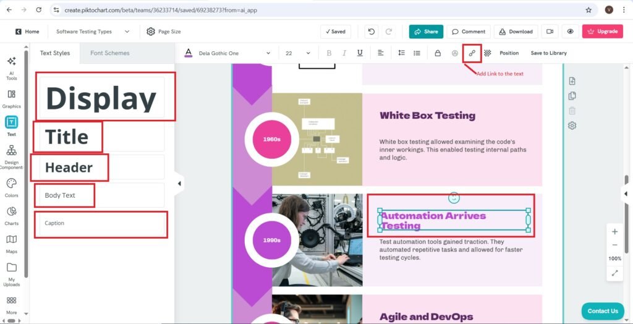633x324 pixels.
Task: Click the preview eye icon
Action: [571, 32]
